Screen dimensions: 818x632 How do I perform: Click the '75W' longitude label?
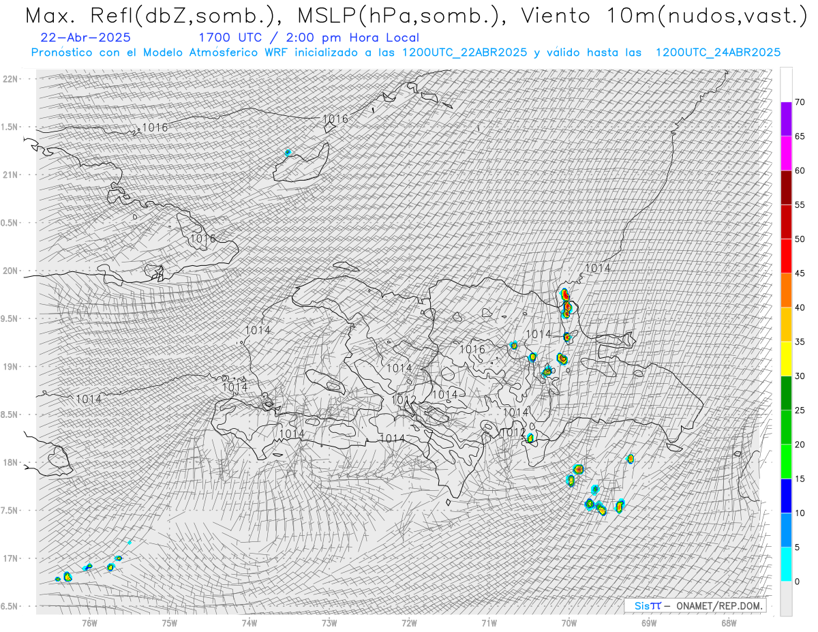(170, 622)
